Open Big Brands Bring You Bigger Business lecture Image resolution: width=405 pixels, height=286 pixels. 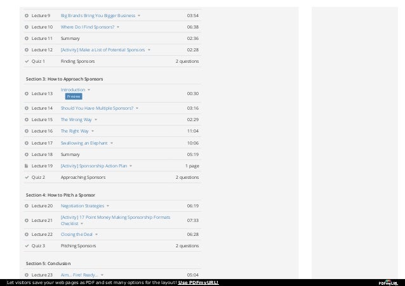(x=98, y=16)
